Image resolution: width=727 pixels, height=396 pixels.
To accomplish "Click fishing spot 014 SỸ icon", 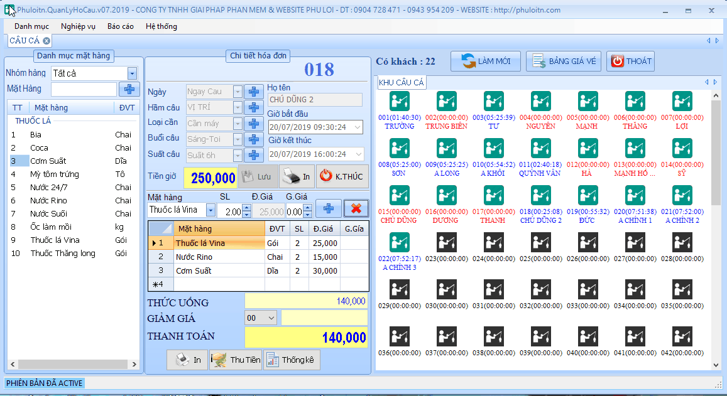I will tap(682, 148).
